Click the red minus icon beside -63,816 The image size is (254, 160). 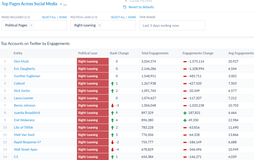185,128
